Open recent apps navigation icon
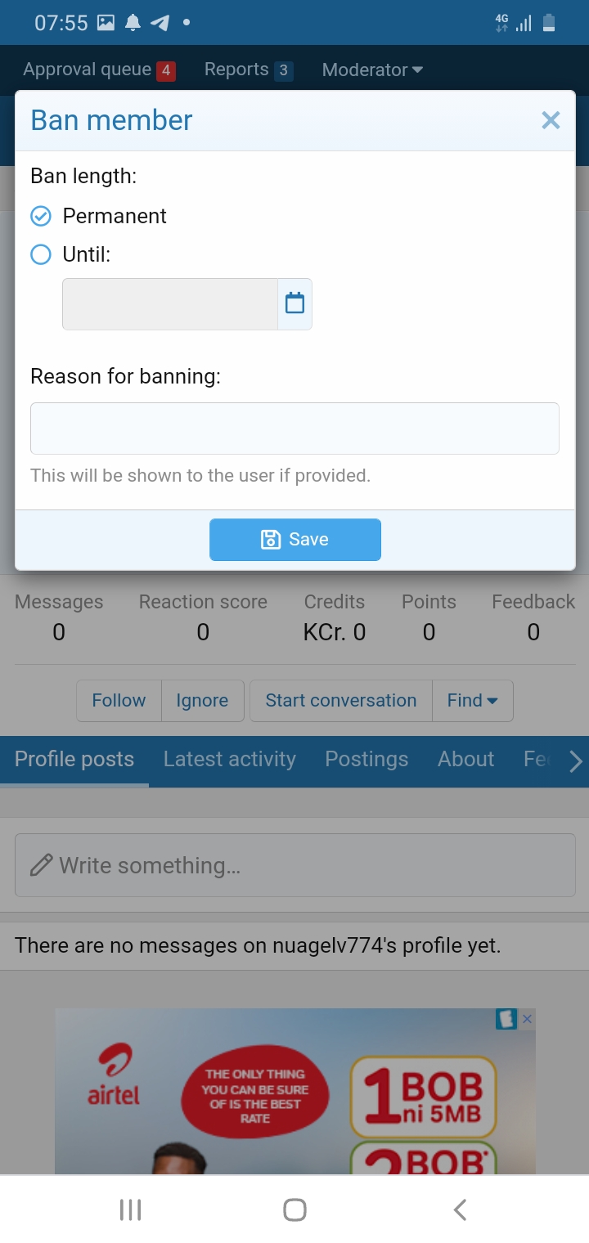 (x=130, y=1209)
